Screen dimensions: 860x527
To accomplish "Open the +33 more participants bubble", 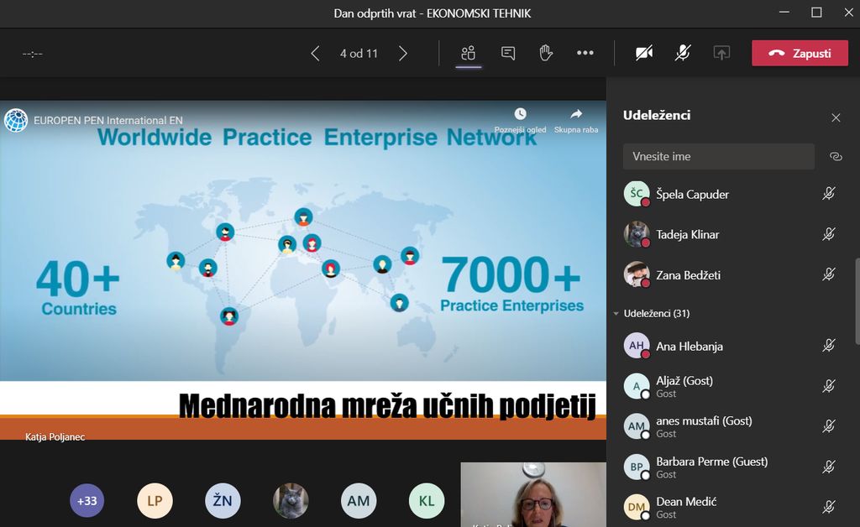I will tap(87, 501).
